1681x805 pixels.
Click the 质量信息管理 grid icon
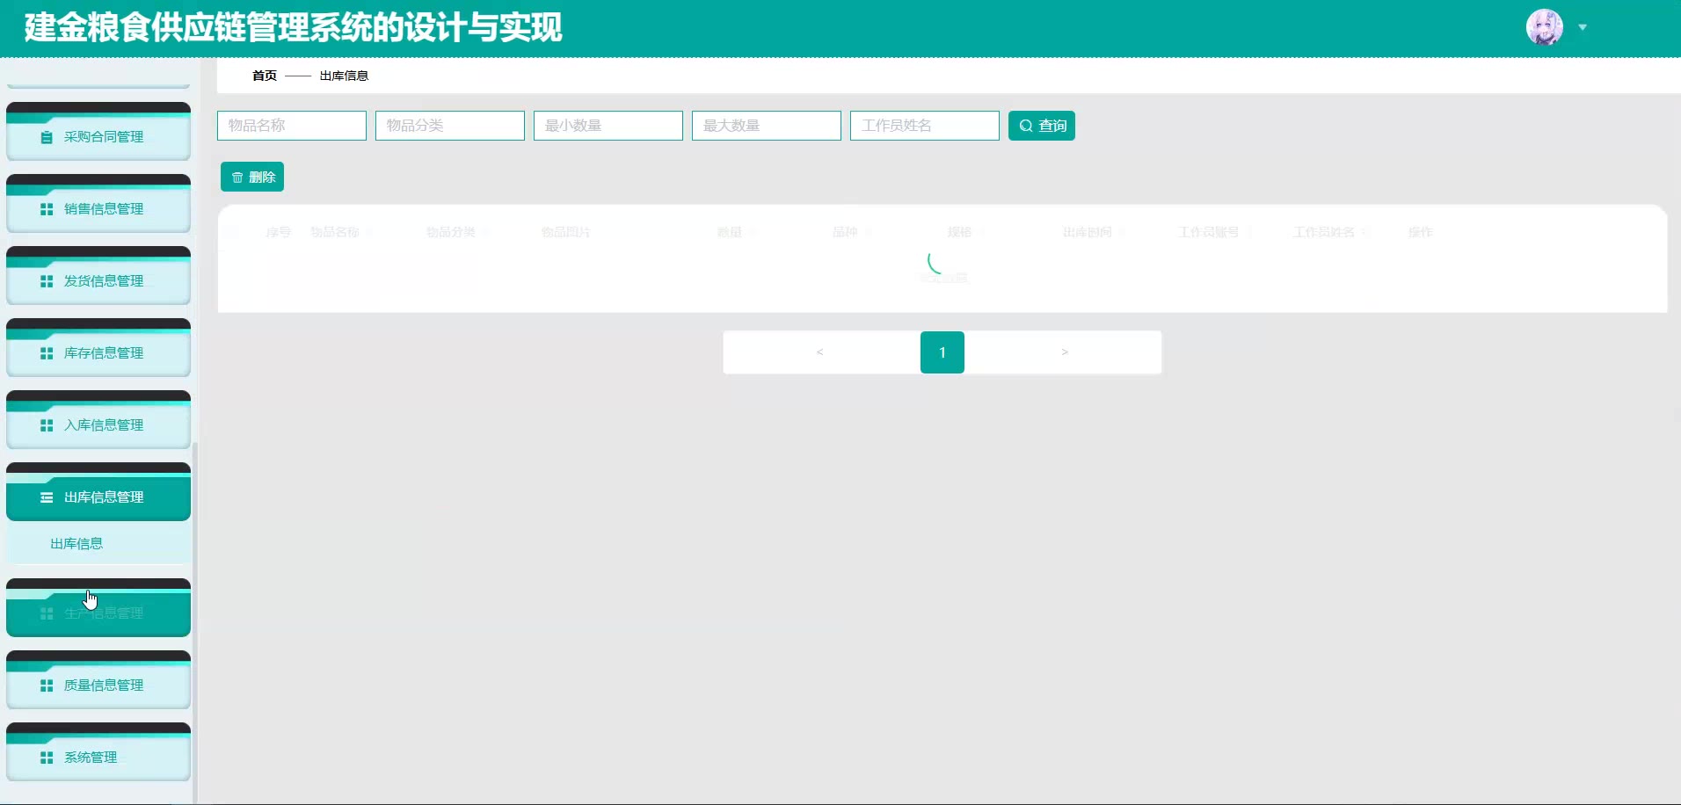[x=47, y=685]
